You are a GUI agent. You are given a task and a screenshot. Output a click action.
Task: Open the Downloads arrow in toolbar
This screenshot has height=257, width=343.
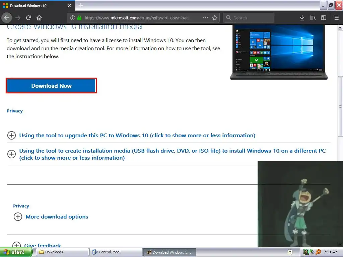[302, 18]
